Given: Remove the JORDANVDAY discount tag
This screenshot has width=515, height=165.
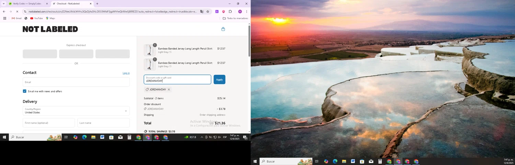Looking at the screenshot, I should click(x=169, y=90).
